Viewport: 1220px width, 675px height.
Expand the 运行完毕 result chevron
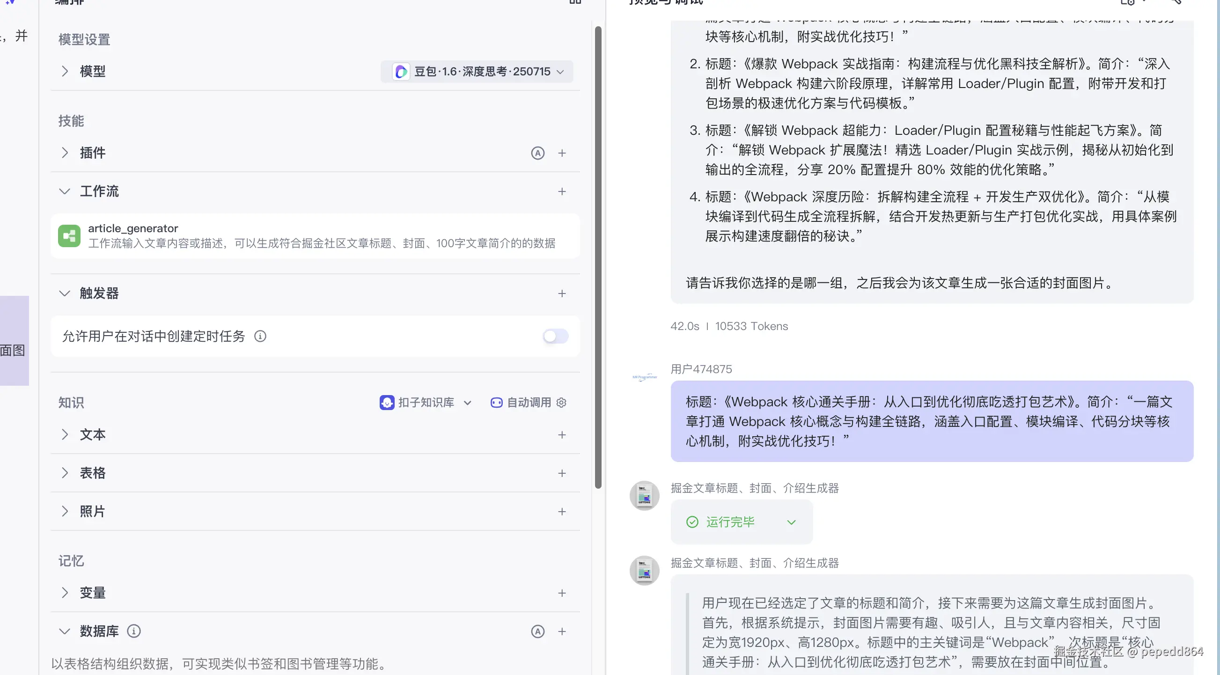[791, 522]
